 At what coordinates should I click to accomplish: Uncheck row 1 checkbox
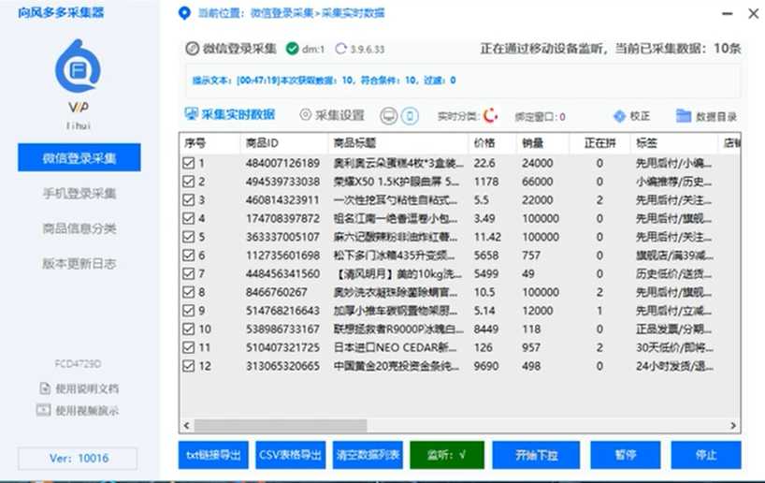(x=188, y=163)
